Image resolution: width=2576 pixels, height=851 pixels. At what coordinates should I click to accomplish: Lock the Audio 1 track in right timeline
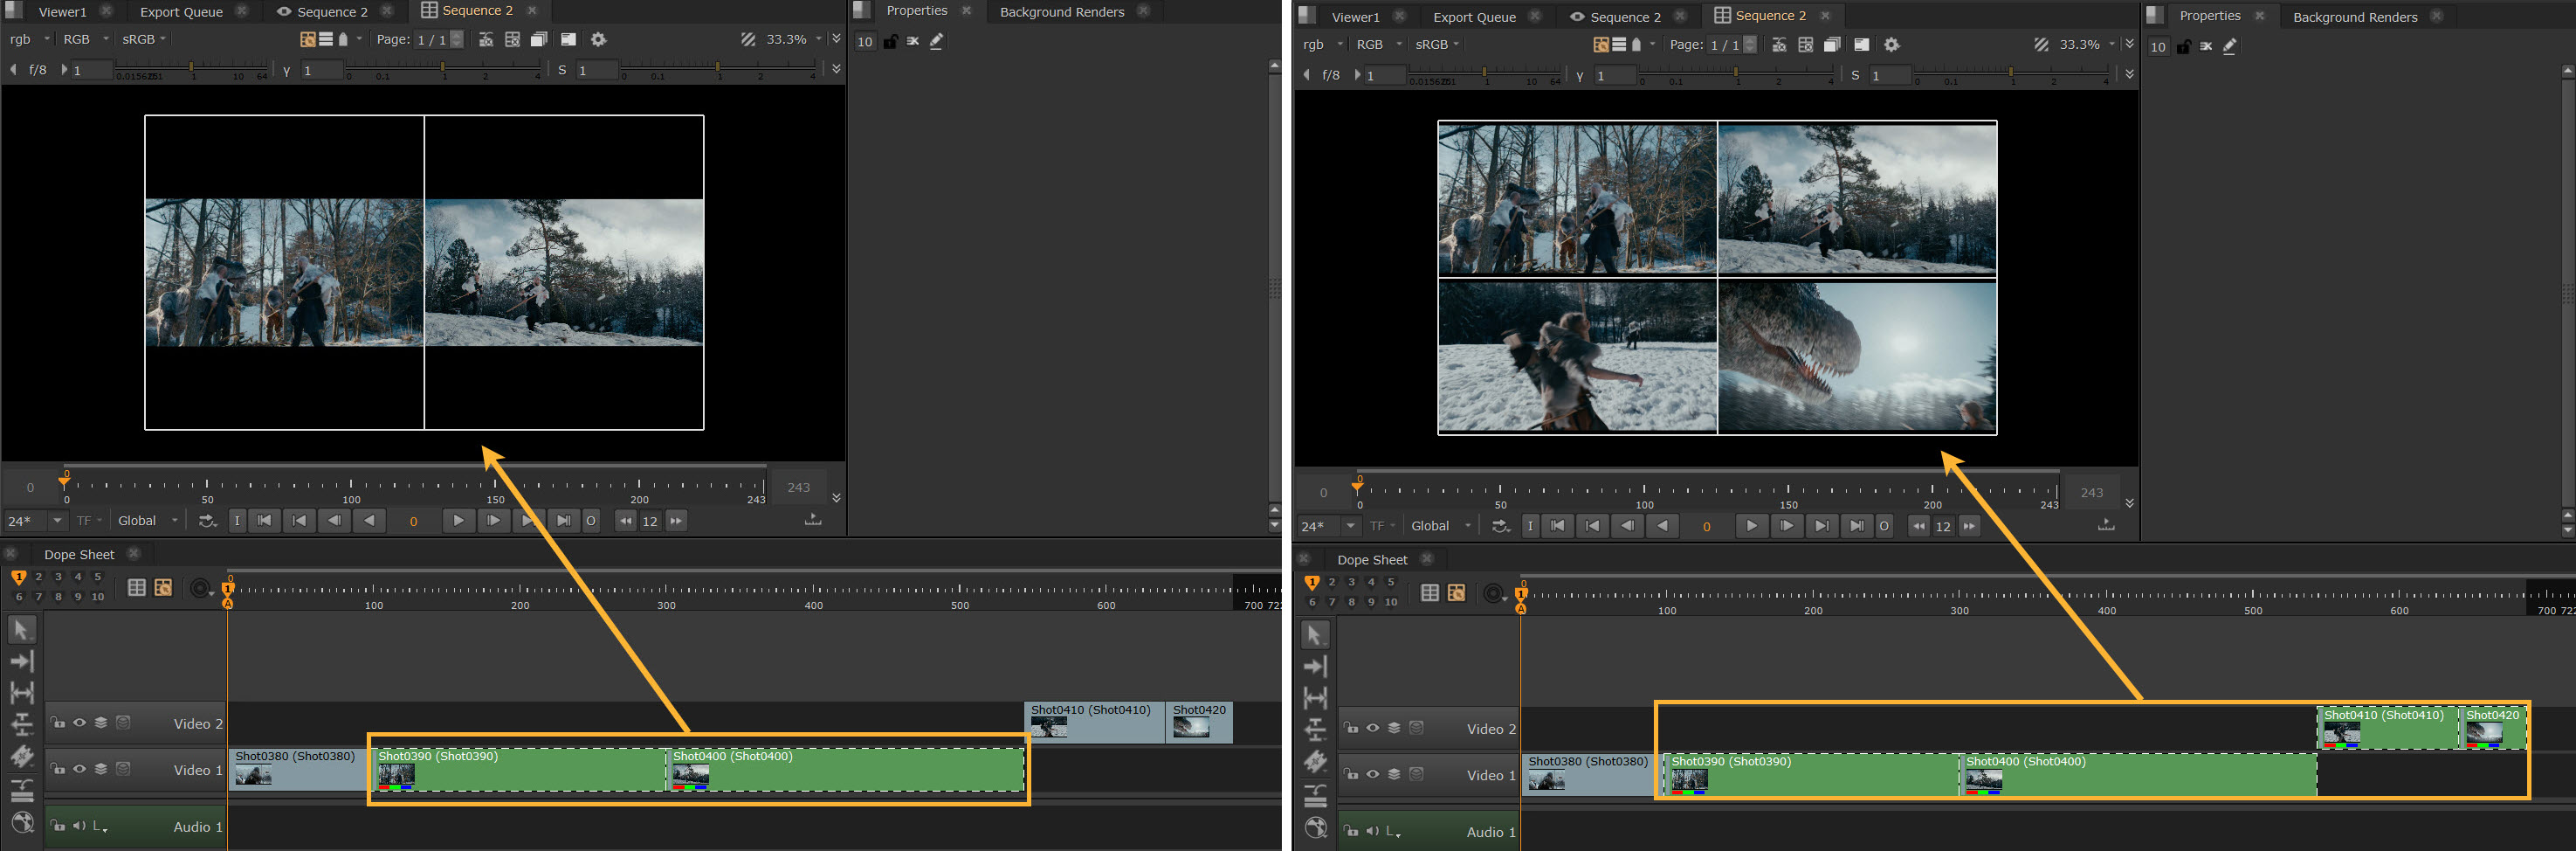point(1351,831)
